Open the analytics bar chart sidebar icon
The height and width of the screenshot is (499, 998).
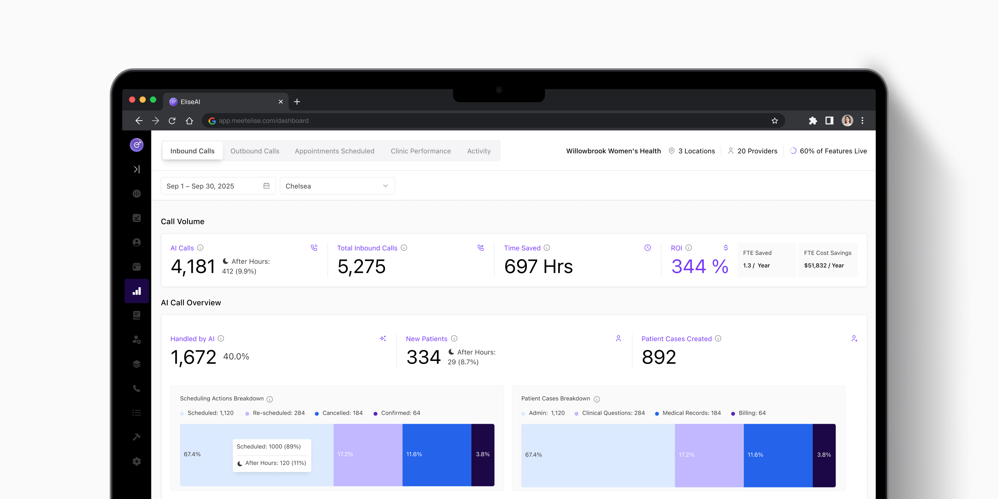(x=137, y=291)
